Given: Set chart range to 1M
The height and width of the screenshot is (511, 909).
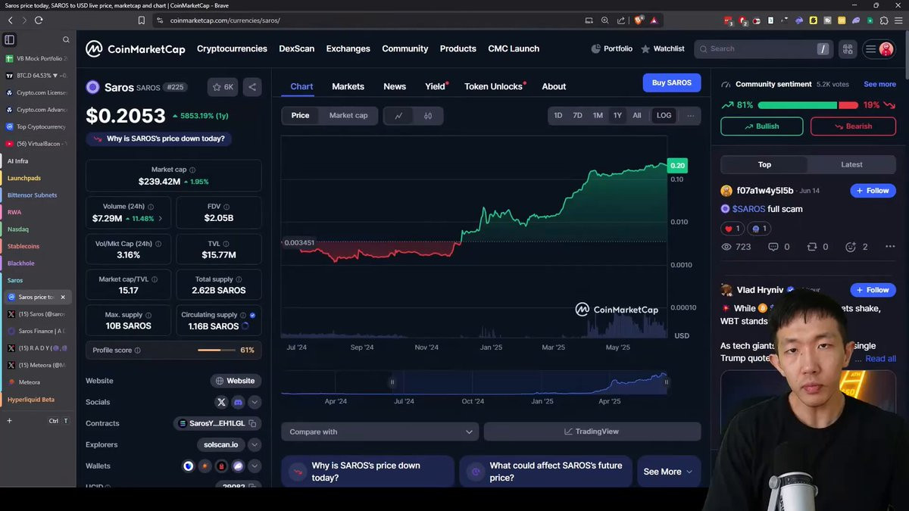Looking at the screenshot, I should pos(598,116).
